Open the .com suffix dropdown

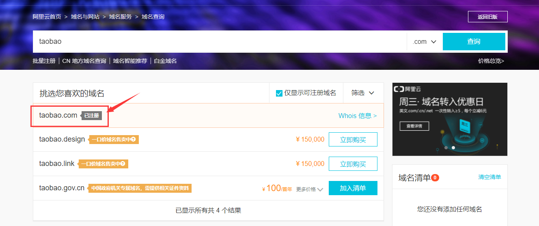[425, 41]
